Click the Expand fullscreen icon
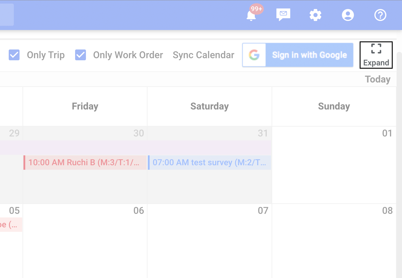This screenshot has height=278, width=402. [376, 49]
